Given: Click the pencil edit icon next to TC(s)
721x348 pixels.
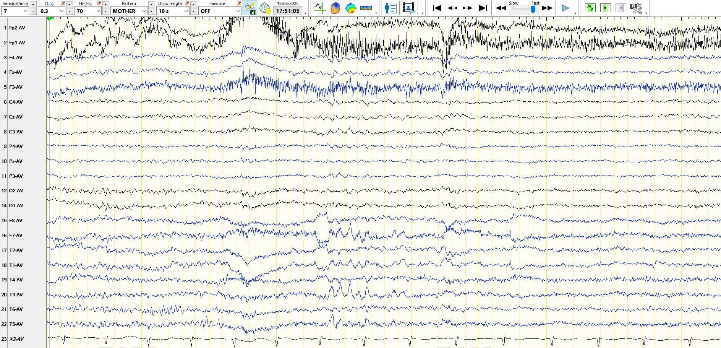Looking at the screenshot, I should pos(63,3).
